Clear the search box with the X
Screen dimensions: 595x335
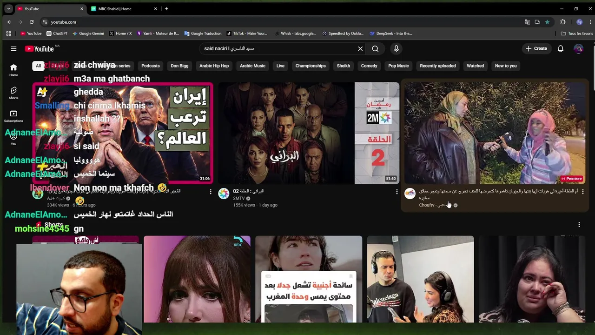(360, 48)
